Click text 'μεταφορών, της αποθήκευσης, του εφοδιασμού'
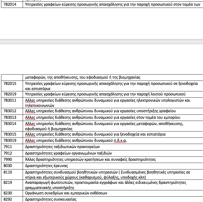Image resolution: width=203 pixels, height=202 pixels. click(x=67, y=78)
